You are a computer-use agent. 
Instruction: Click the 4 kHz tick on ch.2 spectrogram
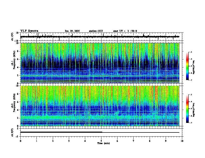click(18, 110)
